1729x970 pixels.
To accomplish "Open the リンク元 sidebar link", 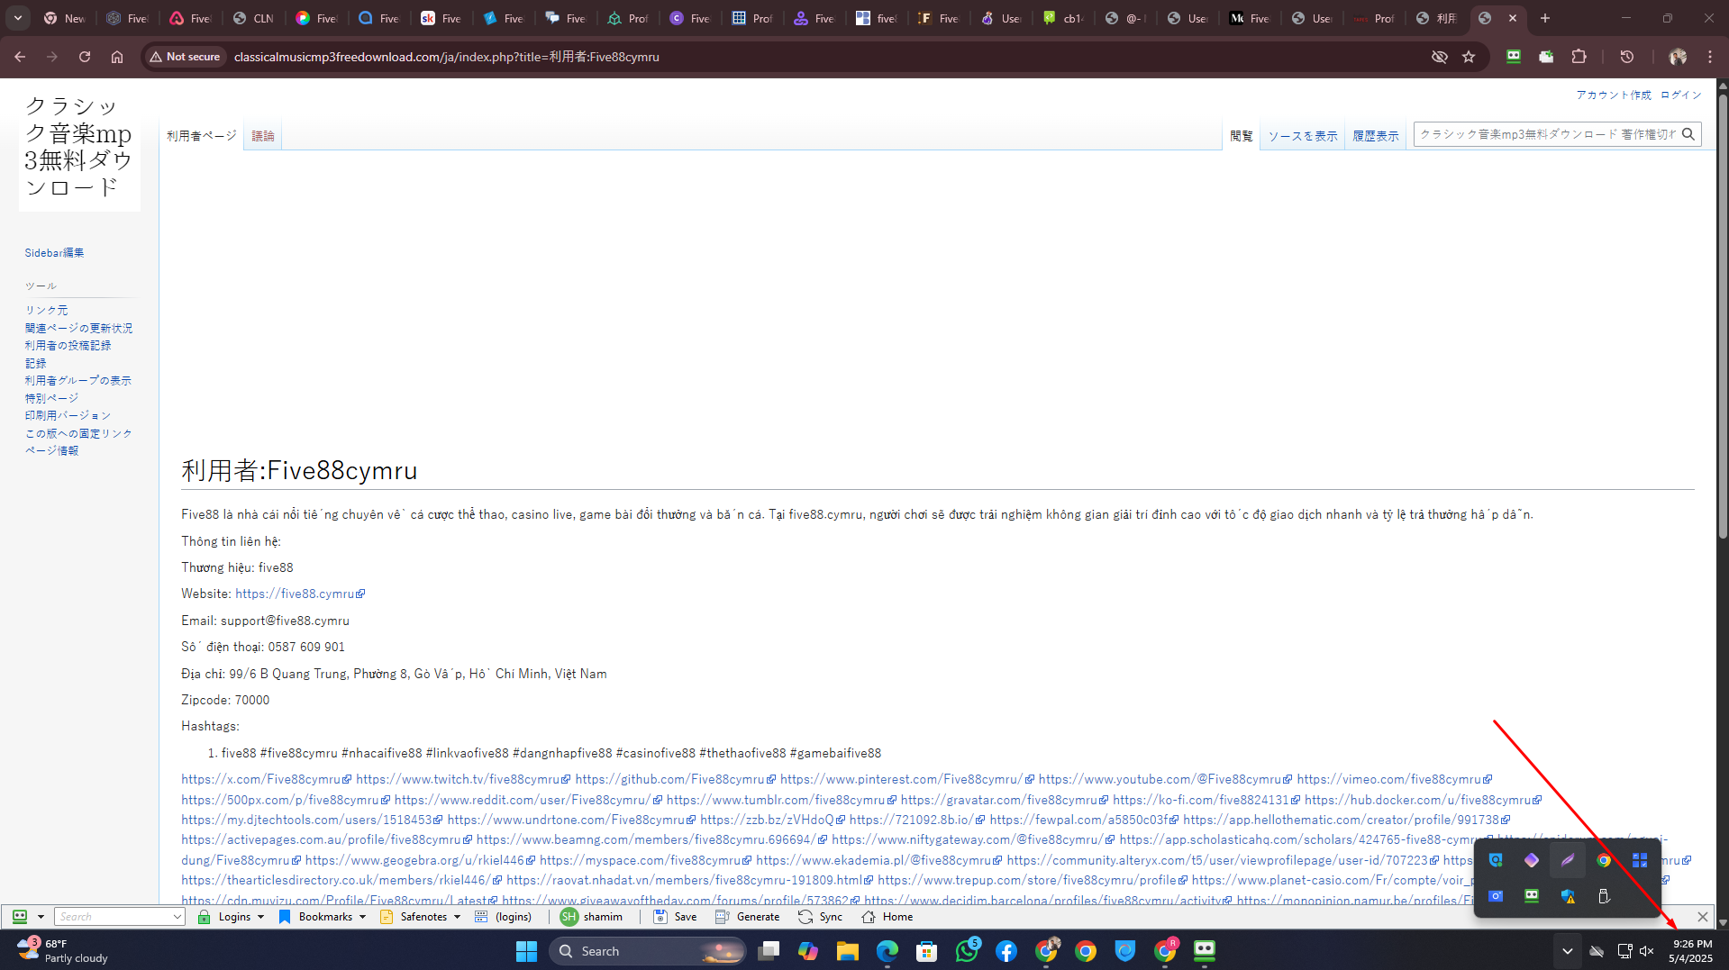I will point(46,310).
